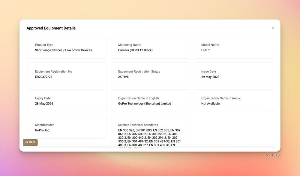Select 'Short range devices / Low power Devices' text

[64, 50]
